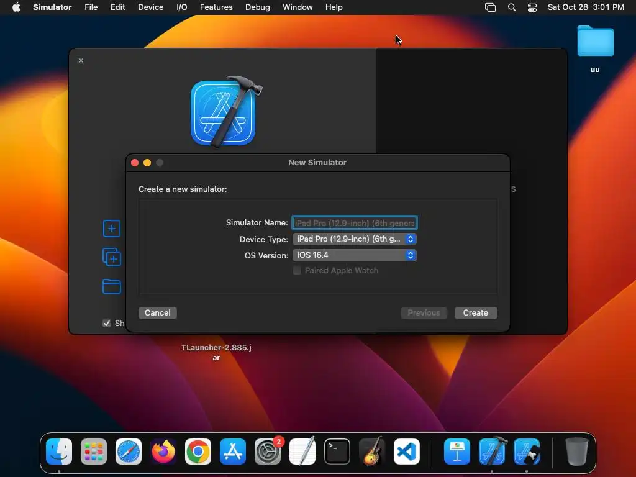
Task: Open Control Center in menu bar
Action: pos(532,7)
